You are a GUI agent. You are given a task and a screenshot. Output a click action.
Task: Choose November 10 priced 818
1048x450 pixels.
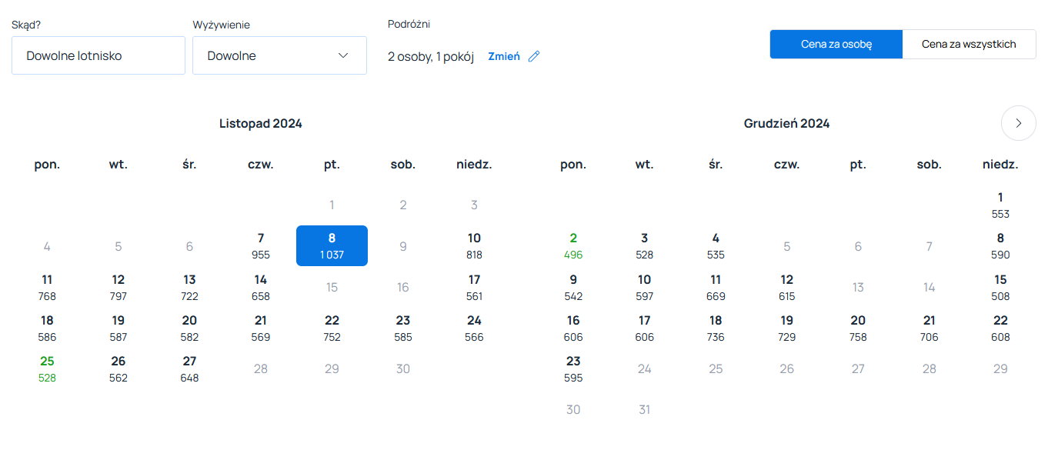point(474,246)
